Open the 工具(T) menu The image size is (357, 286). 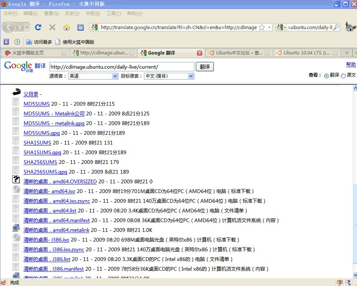click(114, 13)
